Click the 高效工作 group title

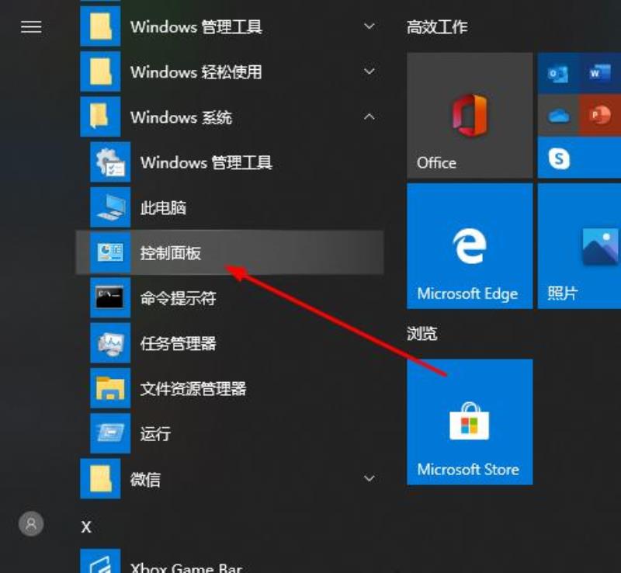(x=437, y=27)
